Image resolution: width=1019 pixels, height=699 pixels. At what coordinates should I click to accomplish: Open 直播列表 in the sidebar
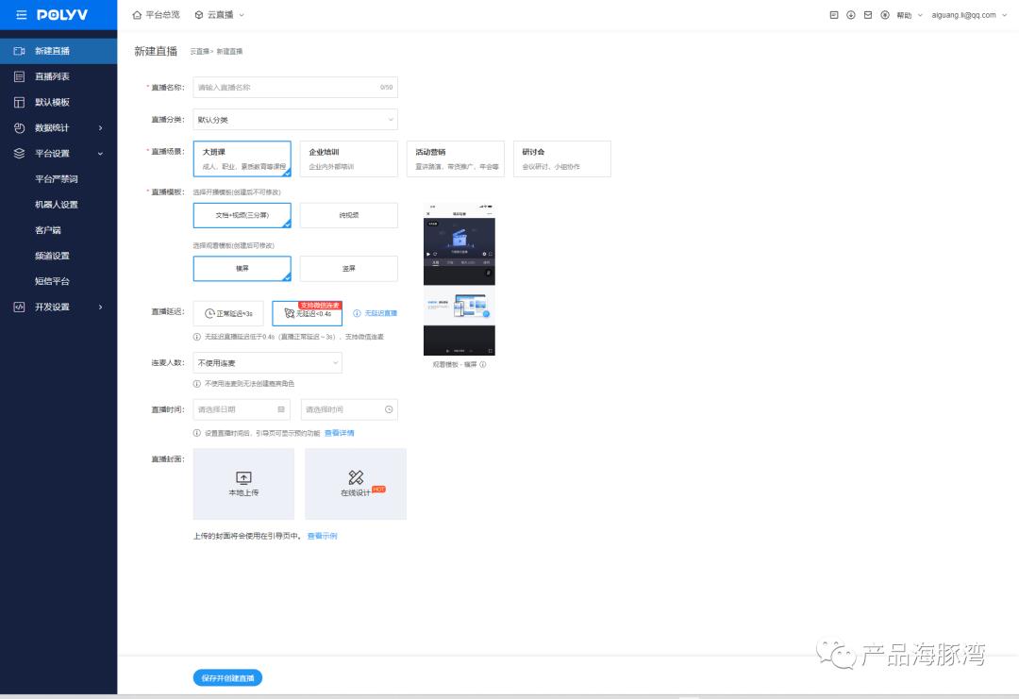pos(58,76)
